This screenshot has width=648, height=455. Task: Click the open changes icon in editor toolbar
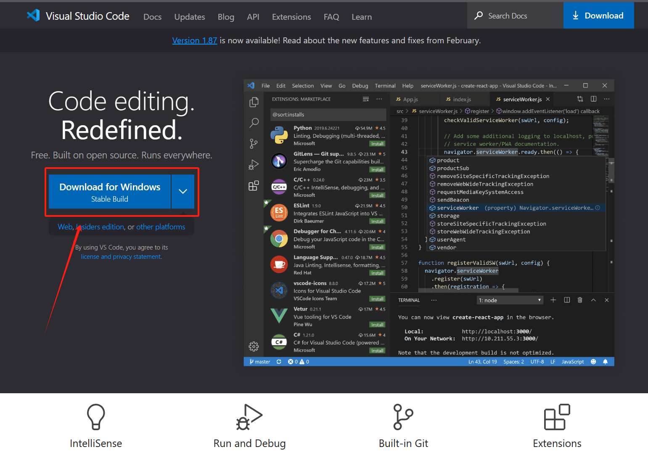pyautogui.click(x=580, y=99)
